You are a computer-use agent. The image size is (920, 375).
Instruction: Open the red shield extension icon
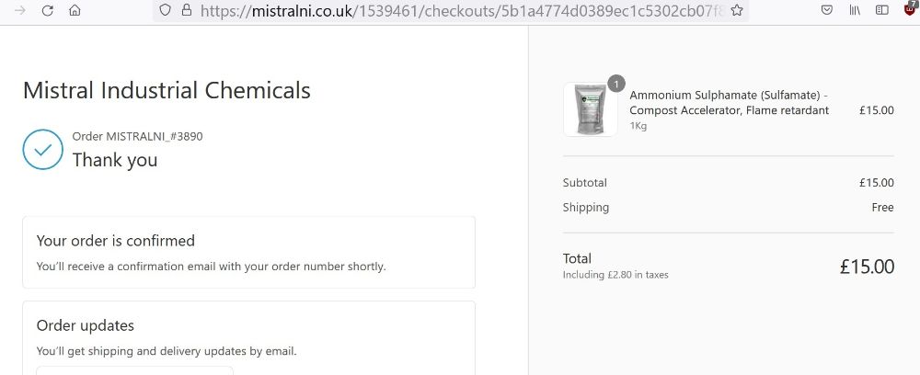pos(912,9)
